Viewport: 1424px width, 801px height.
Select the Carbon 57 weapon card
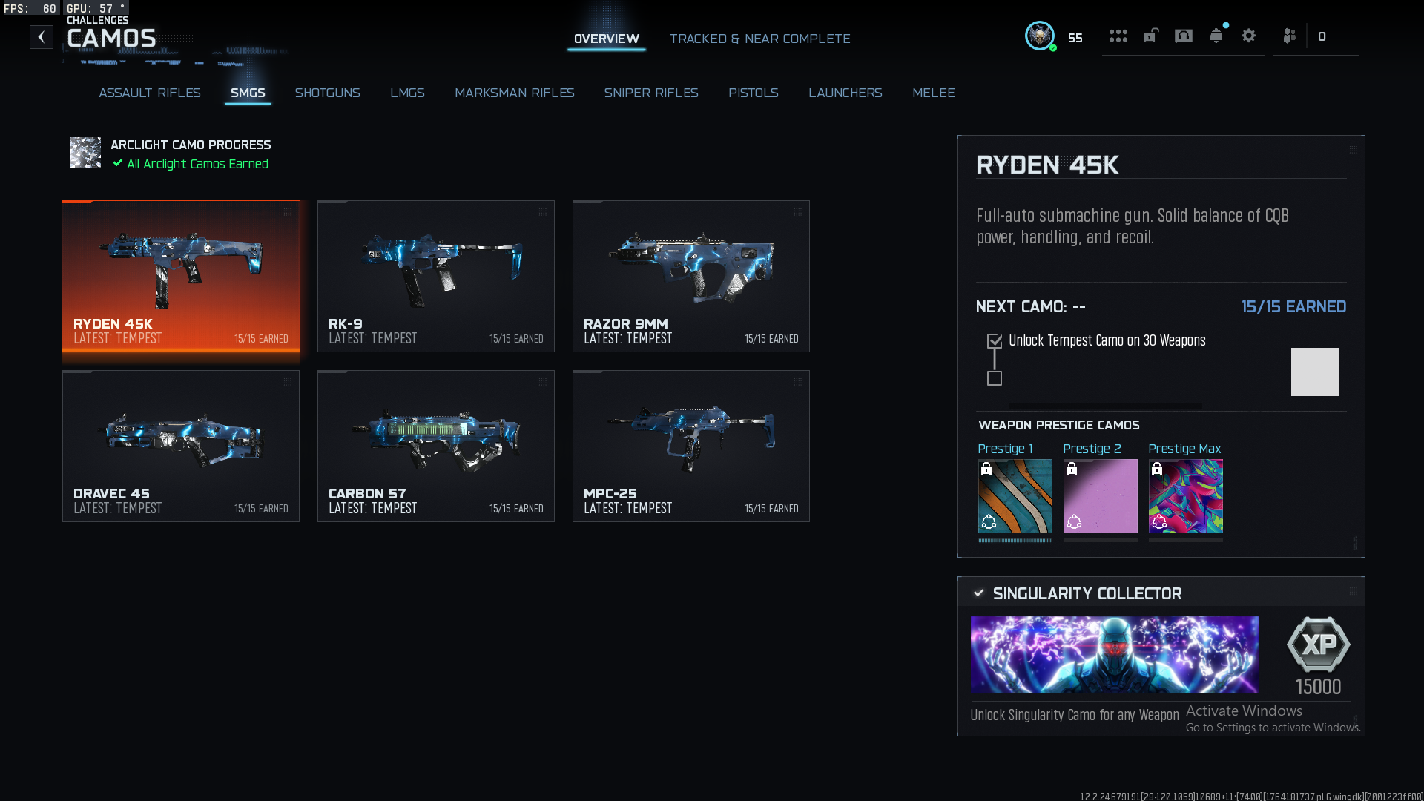(x=436, y=446)
